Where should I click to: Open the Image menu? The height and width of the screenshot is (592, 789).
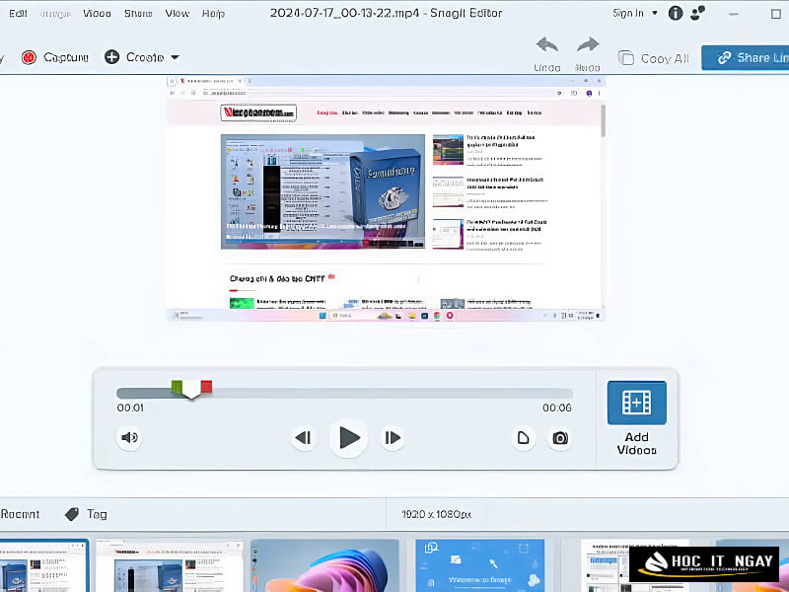click(55, 14)
